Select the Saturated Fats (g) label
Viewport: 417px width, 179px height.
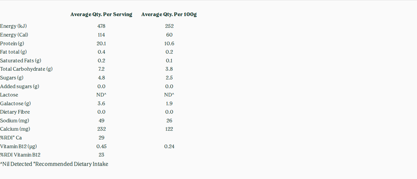[x=20, y=61]
